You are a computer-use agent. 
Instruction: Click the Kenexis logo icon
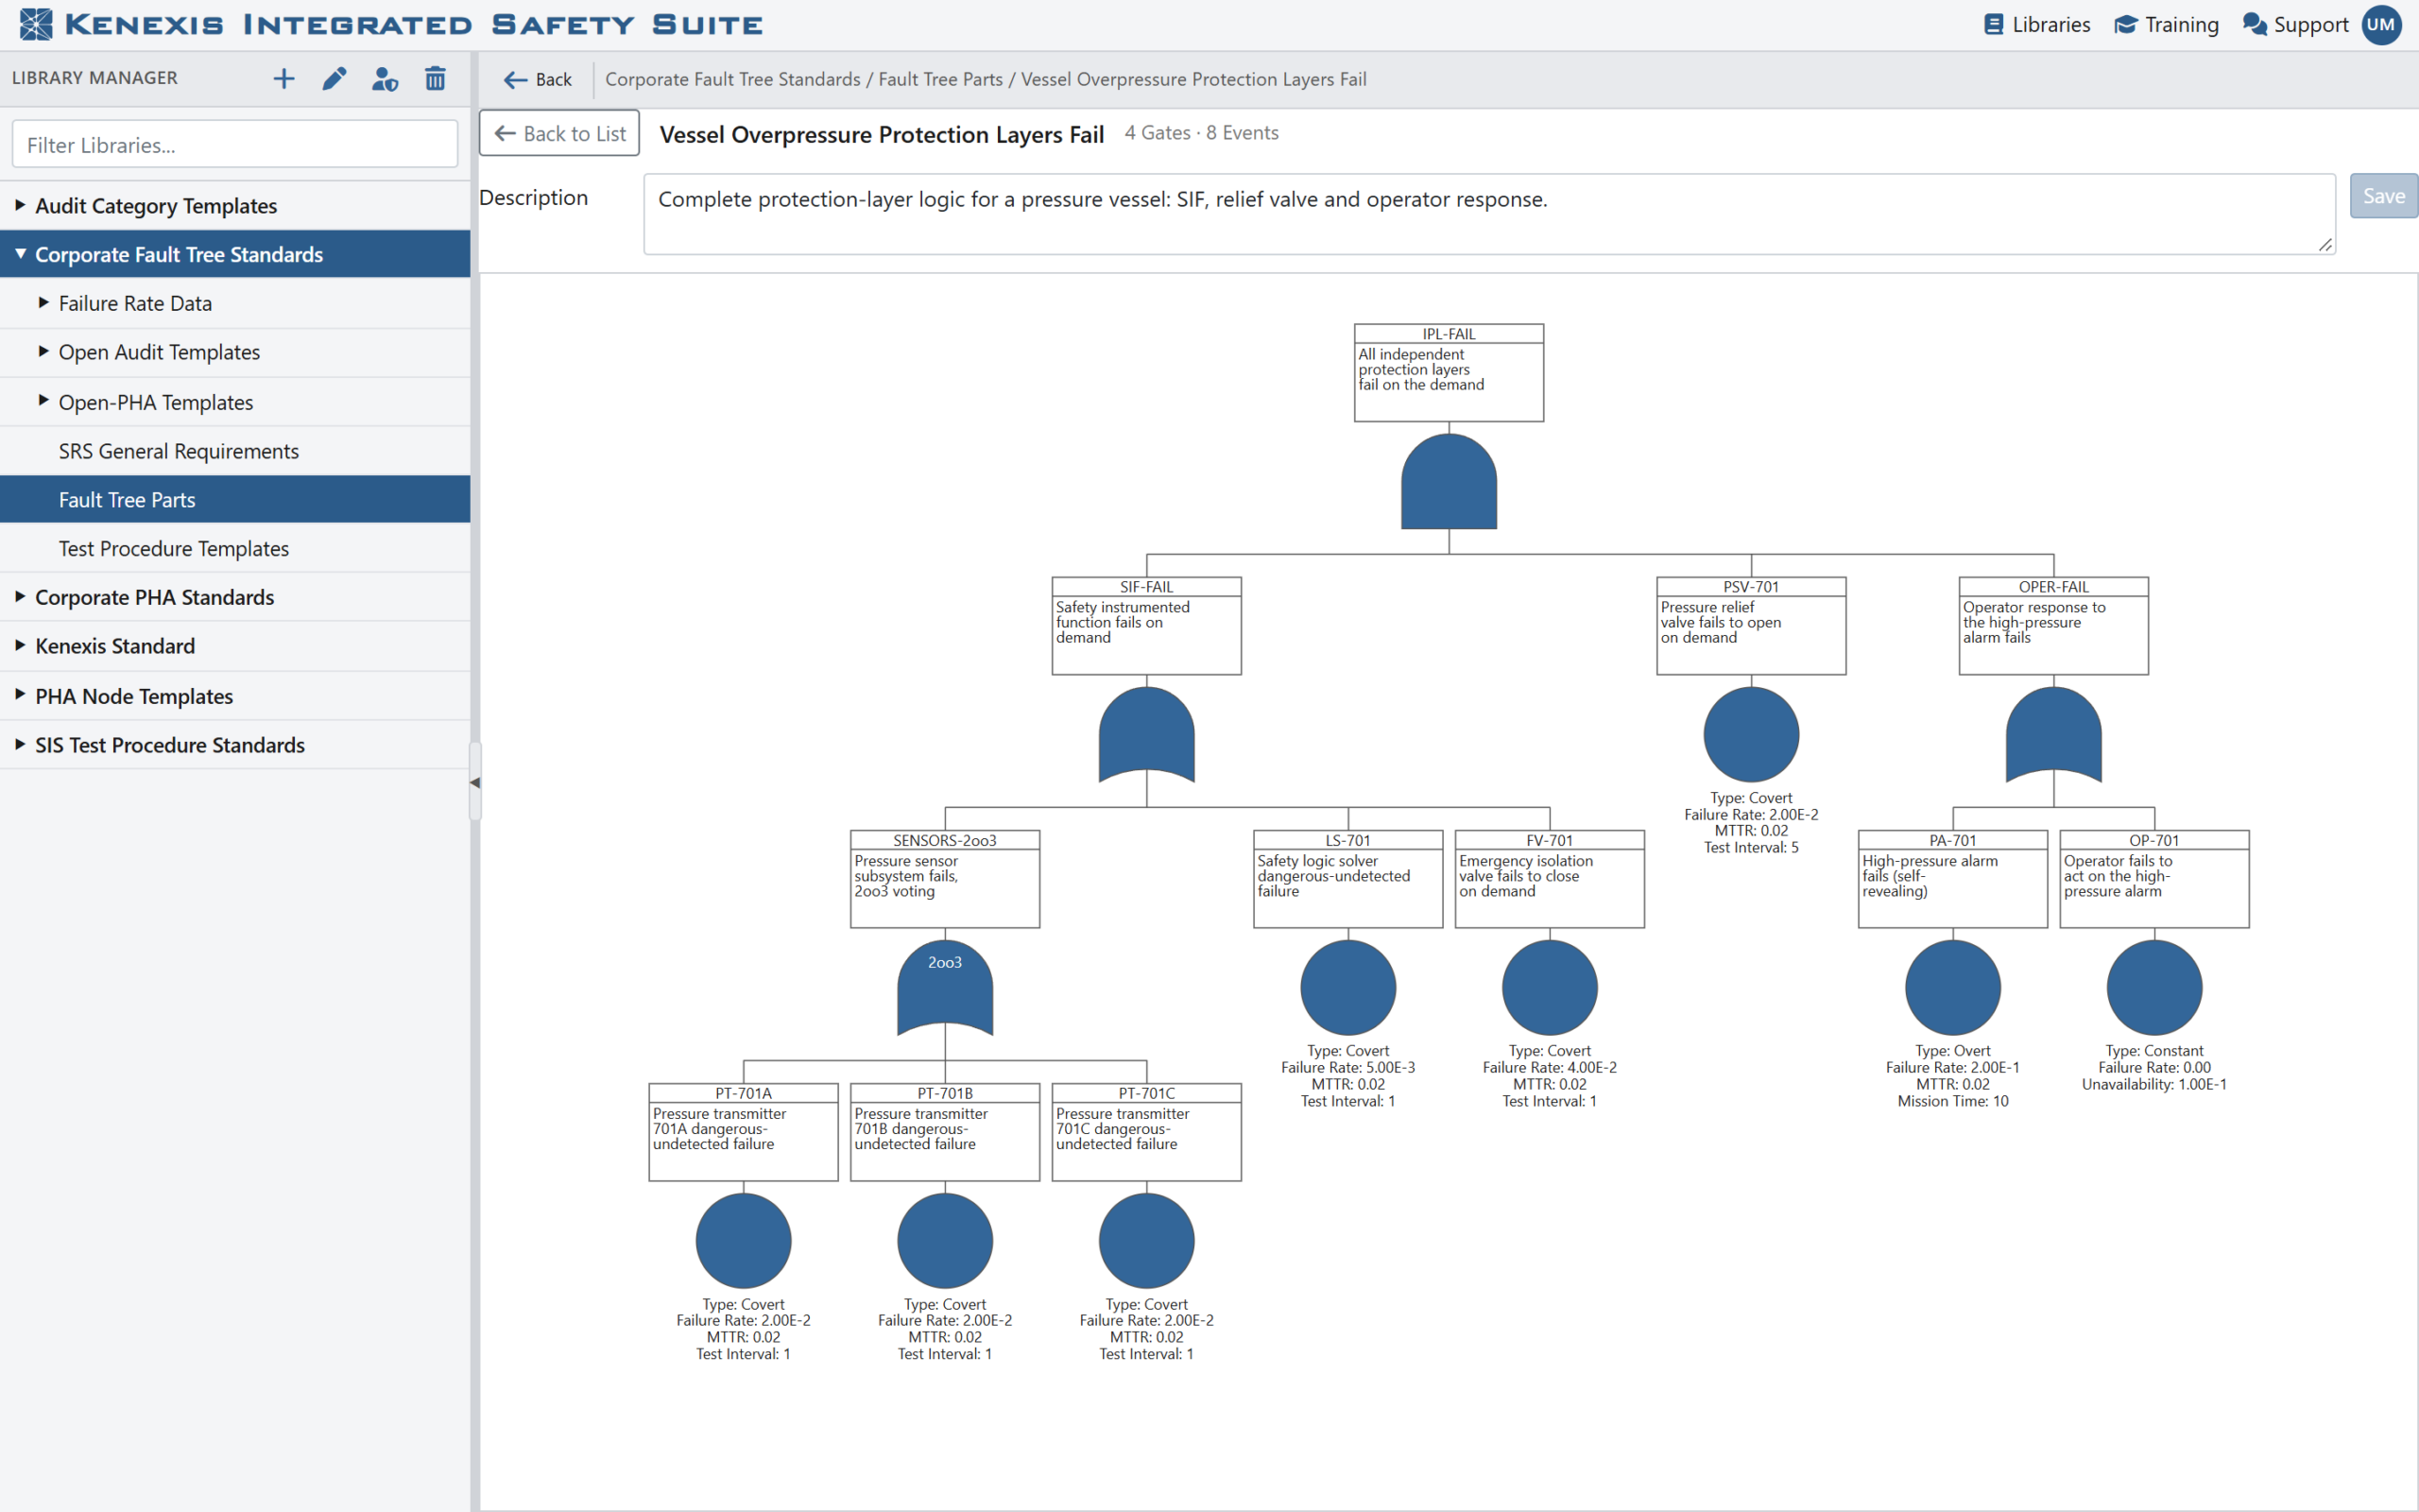coord(36,24)
